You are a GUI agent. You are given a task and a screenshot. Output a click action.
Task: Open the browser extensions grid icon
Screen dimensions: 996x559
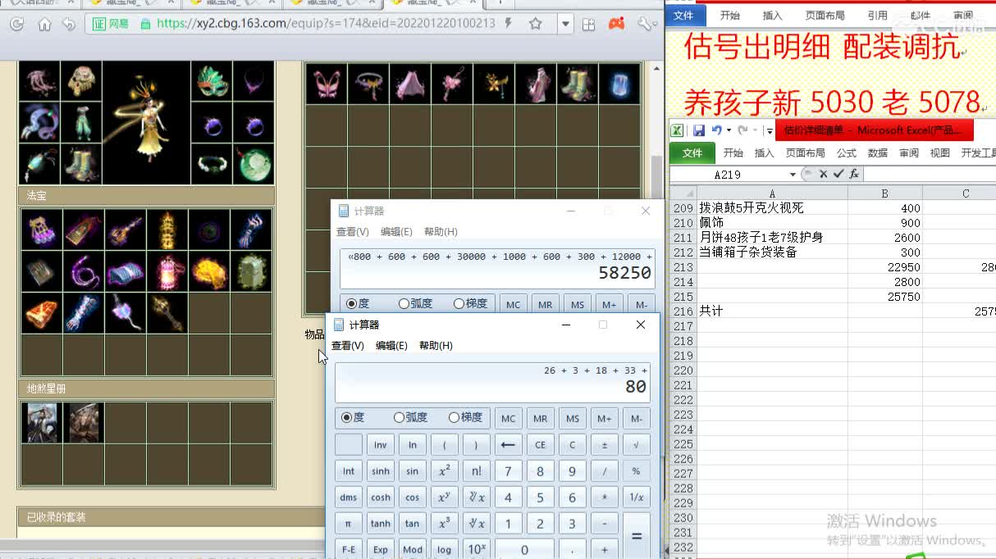click(x=589, y=25)
